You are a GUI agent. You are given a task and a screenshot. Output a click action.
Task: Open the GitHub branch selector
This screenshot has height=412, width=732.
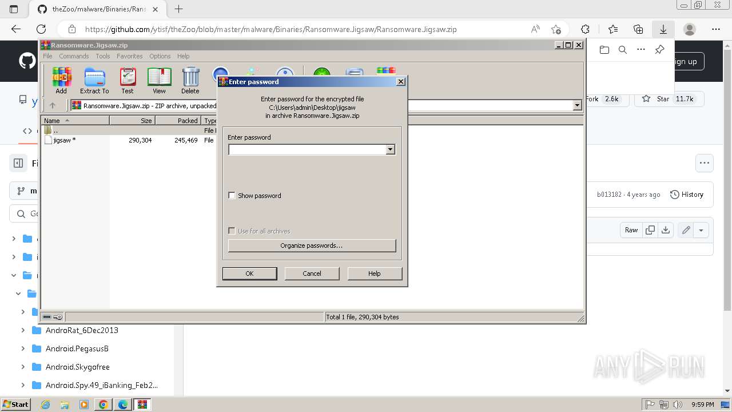coord(24,191)
